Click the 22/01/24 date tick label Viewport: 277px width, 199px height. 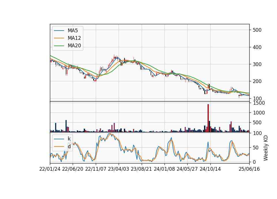pos(50,169)
